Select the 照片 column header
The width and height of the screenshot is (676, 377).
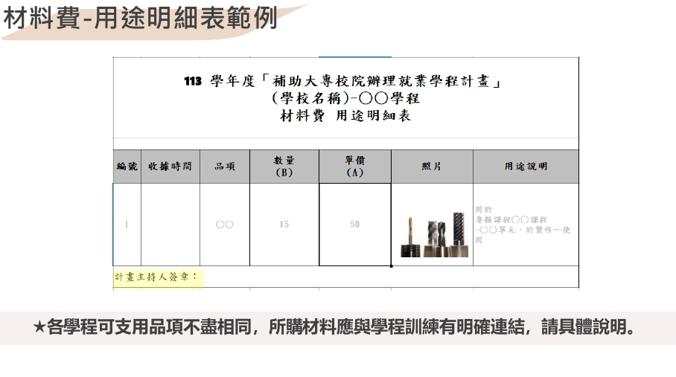pyautogui.click(x=432, y=167)
